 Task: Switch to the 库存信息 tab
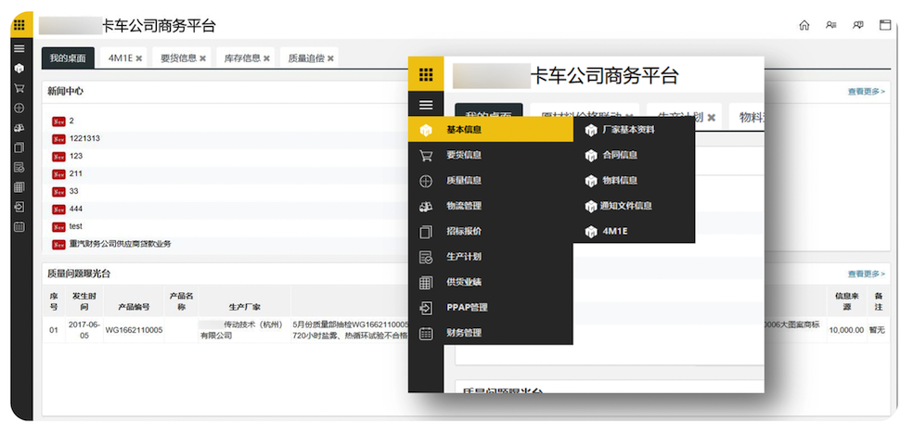point(241,58)
